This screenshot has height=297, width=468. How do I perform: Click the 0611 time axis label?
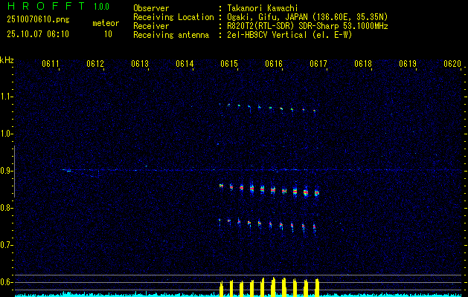pyautogui.click(x=50, y=64)
